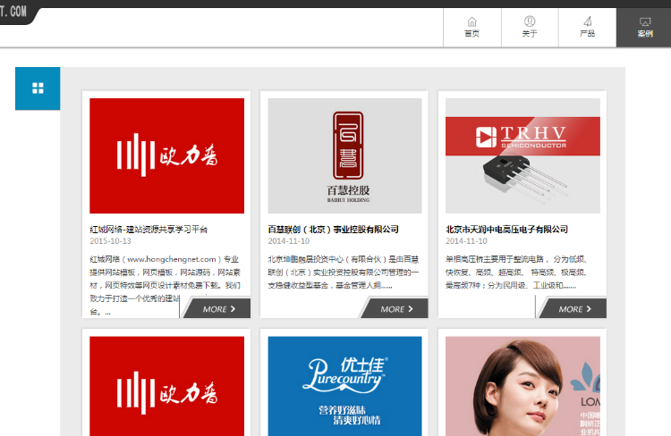This screenshot has height=436, width=671.
Task: Select the 案例 cases navigation tab
Action: click(644, 28)
